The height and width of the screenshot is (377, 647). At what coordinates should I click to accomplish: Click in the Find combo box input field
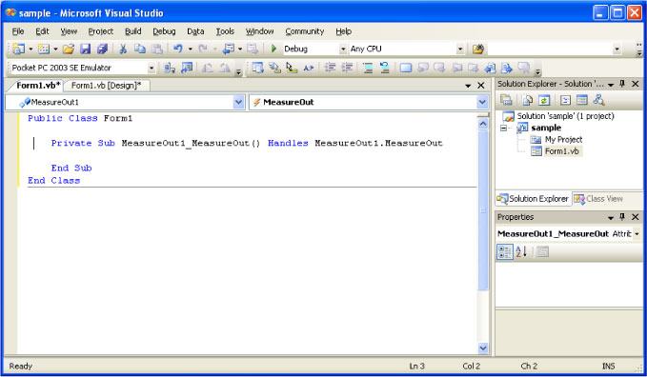pos(550,50)
